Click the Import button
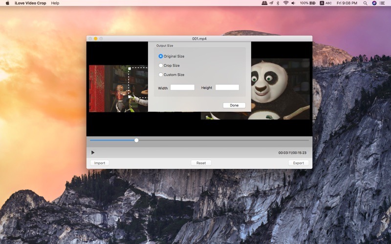The height and width of the screenshot is (244, 391). coord(100,163)
